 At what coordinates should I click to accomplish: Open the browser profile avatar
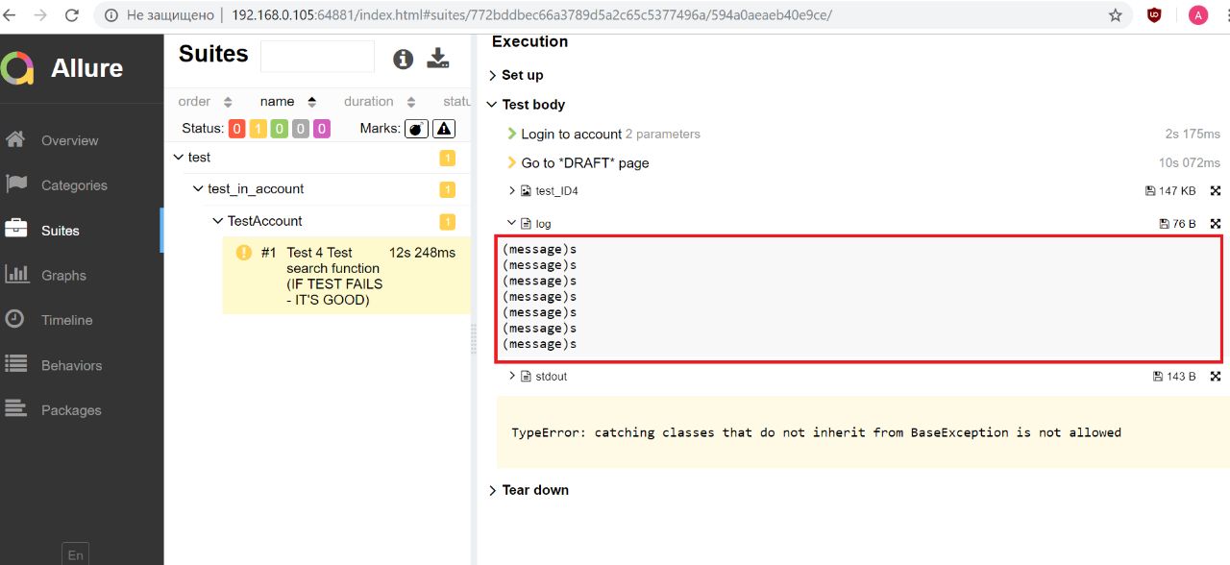tap(1197, 15)
